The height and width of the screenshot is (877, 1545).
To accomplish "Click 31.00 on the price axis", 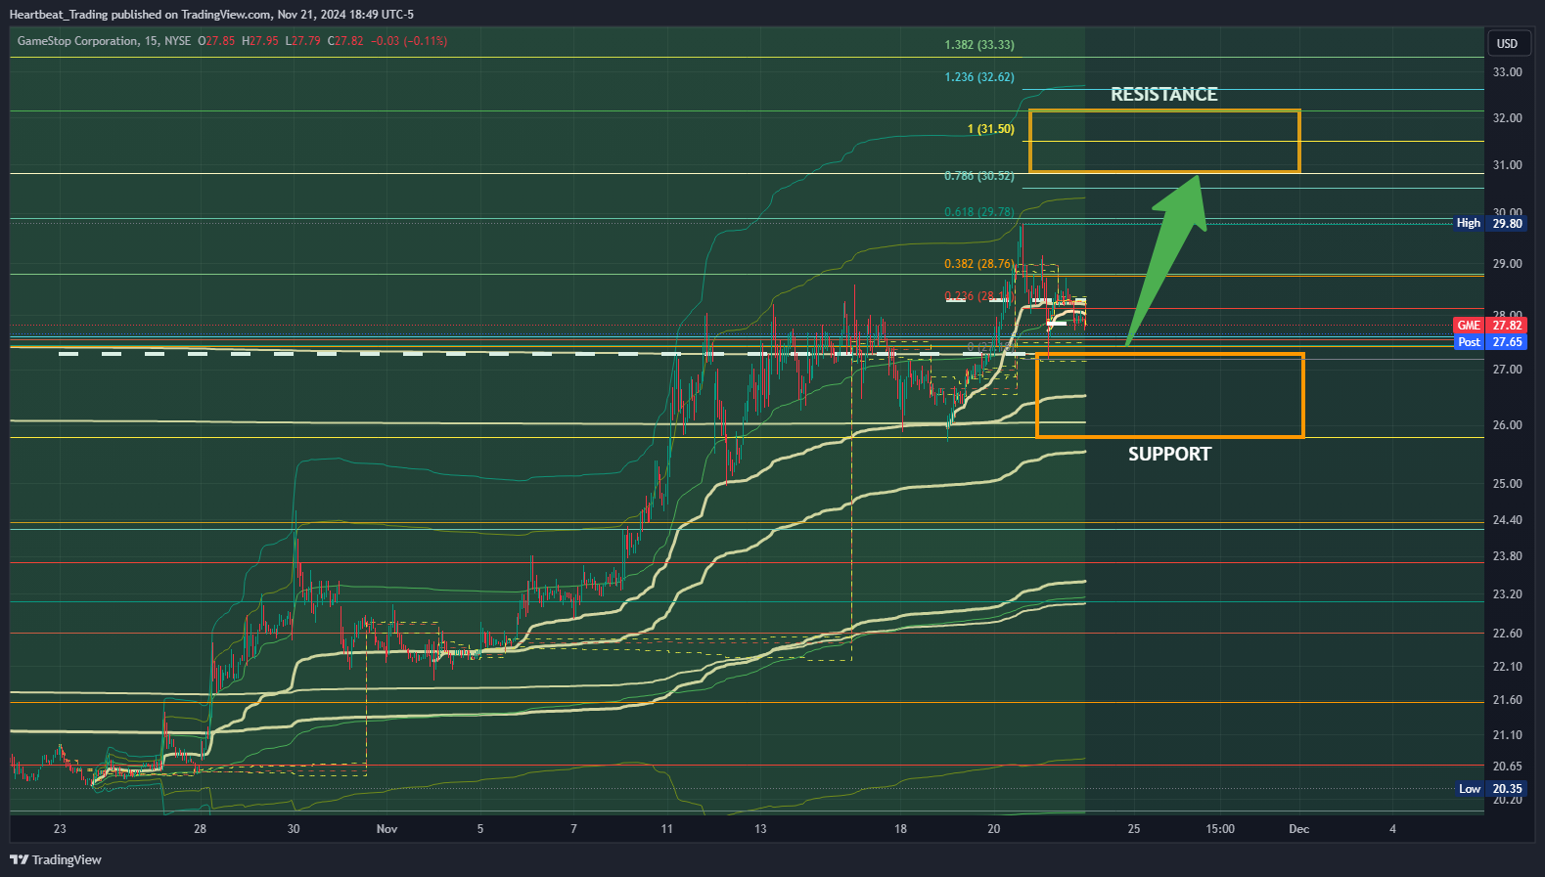I will 1507,165.
